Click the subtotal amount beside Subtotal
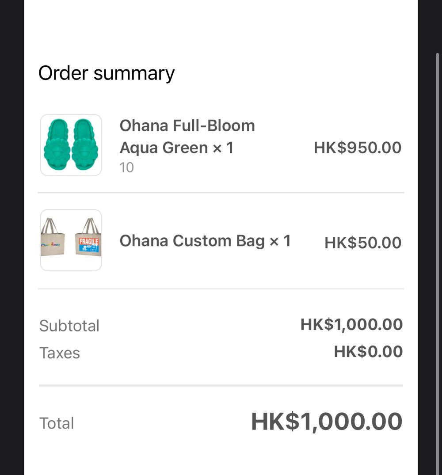The width and height of the screenshot is (442, 475). pyautogui.click(x=351, y=324)
